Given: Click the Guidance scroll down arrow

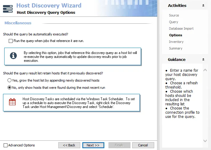Looking at the screenshot, I should tap(205, 141).
